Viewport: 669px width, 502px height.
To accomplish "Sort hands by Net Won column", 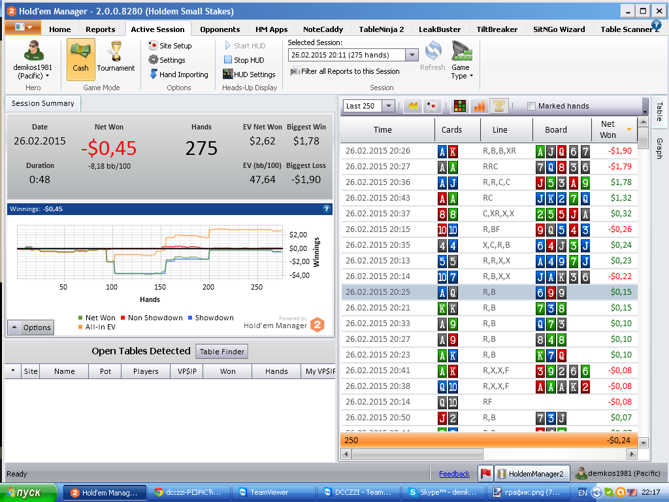I will pos(614,130).
